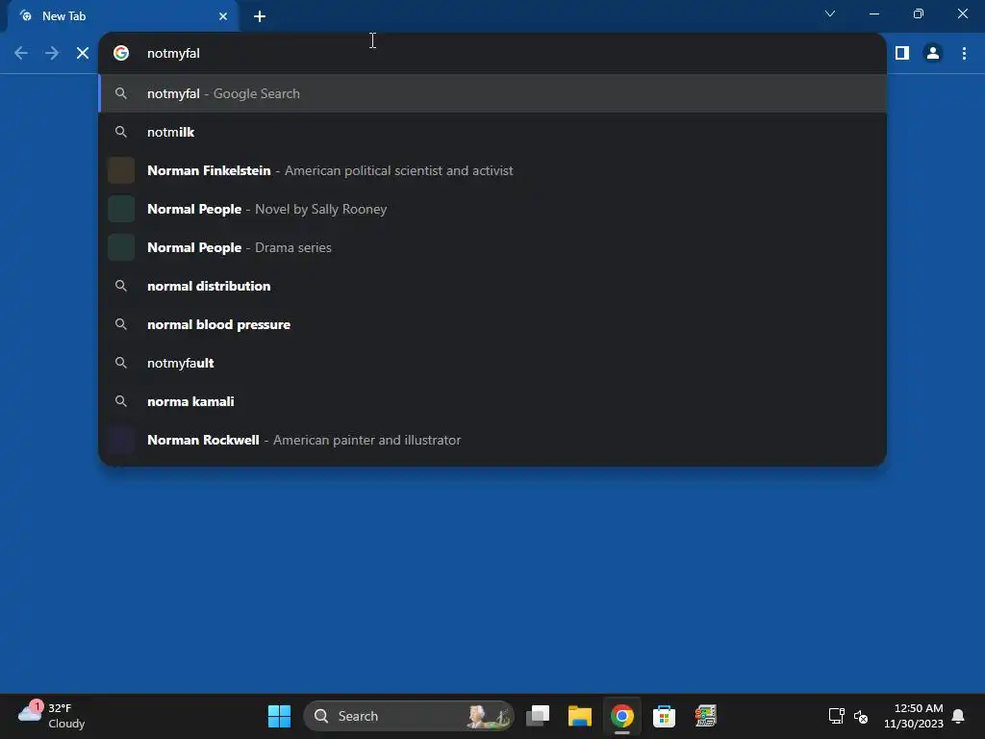This screenshot has width=985, height=739.
Task: Open the Chrome profile menu
Action: [x=933, y=54]
